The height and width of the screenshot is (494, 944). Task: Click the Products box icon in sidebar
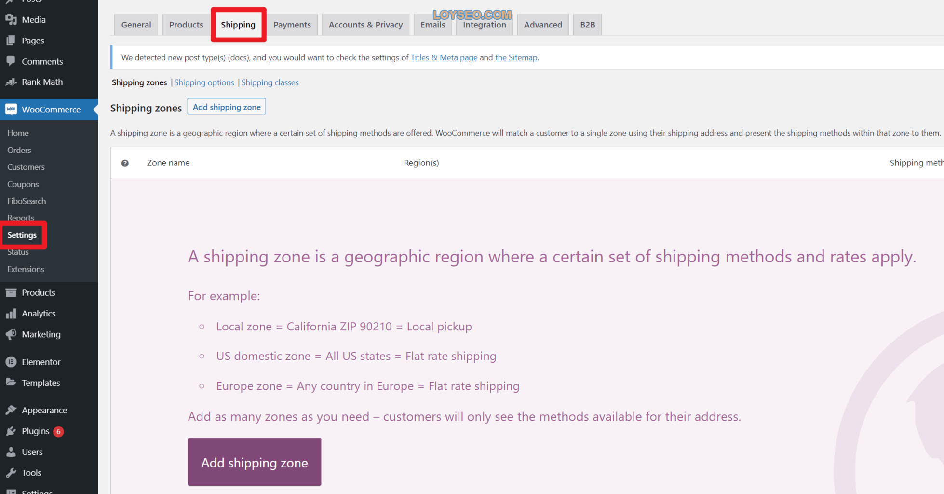coord(11,292)
